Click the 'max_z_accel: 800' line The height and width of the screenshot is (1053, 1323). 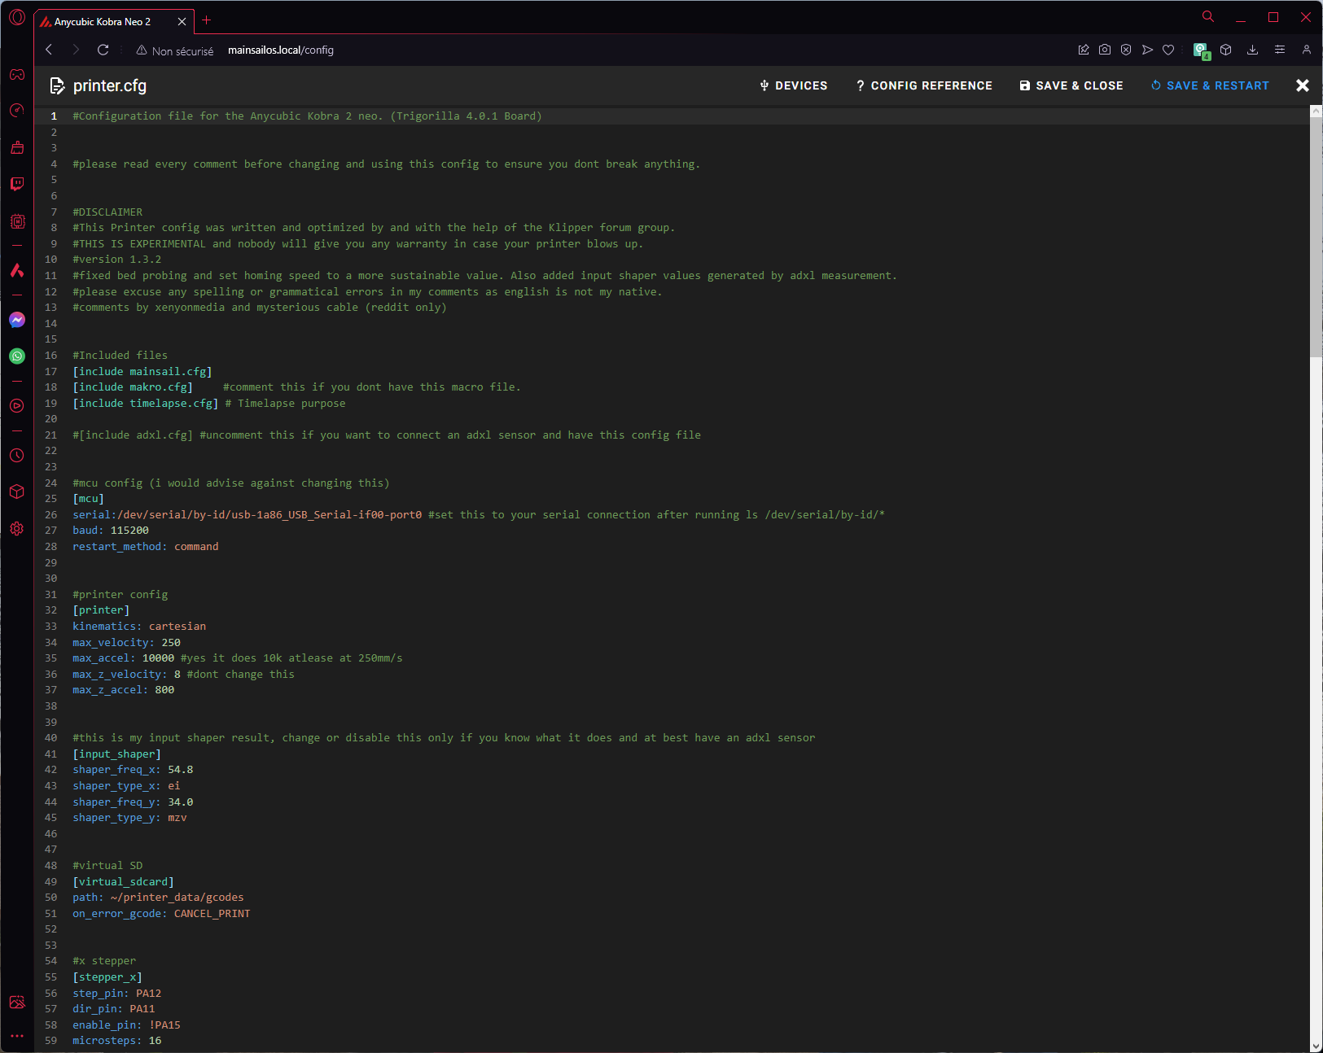coord(124,690)
